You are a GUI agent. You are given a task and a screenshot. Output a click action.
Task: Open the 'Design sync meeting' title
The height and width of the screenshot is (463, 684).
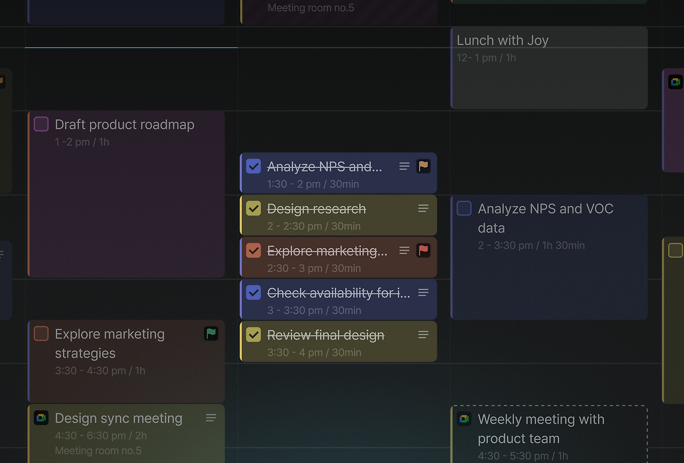tap(119, 419)
